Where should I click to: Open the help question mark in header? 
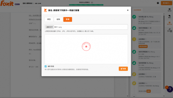click(x=158, y=3)
